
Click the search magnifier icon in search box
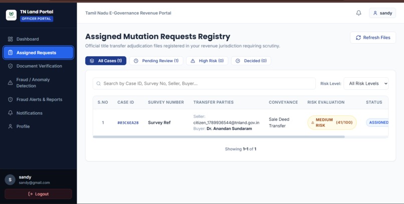point(98,83)
